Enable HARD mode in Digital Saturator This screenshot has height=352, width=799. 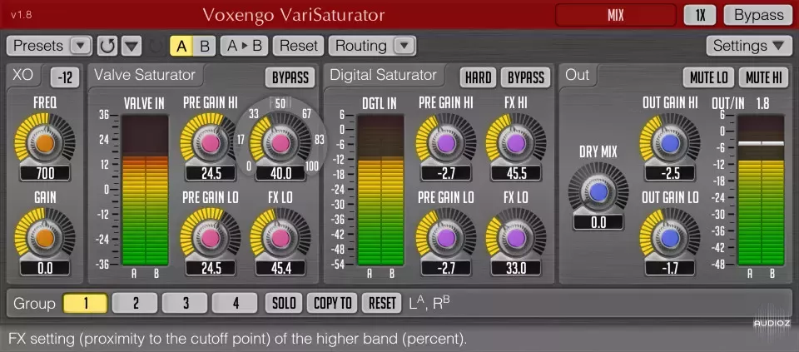[x=478, y=77]
